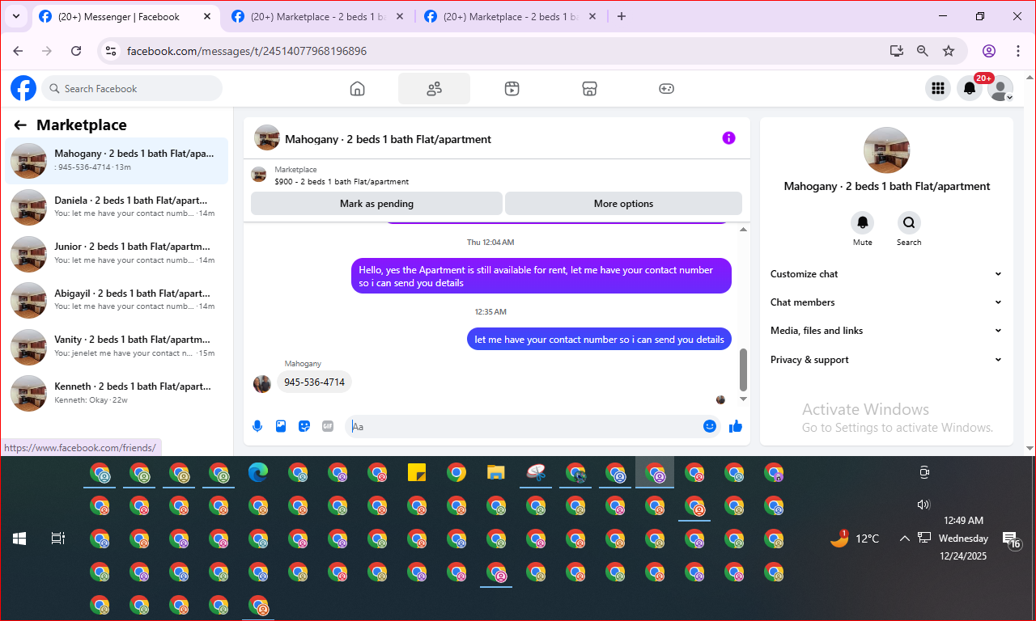Click the chat message scrollbar thumb
The image size is (1036, 621).
pos(743,370)
